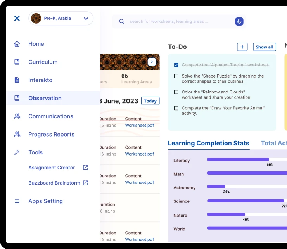Switch to the Learning Completion Stats tab
This screenshot has width=287, height=249.
click(208, 143)
